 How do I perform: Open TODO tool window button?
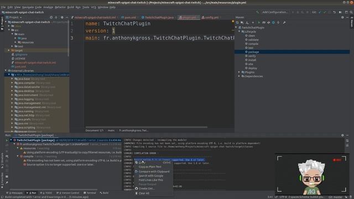pyautogui.click(x=46, y=193)
